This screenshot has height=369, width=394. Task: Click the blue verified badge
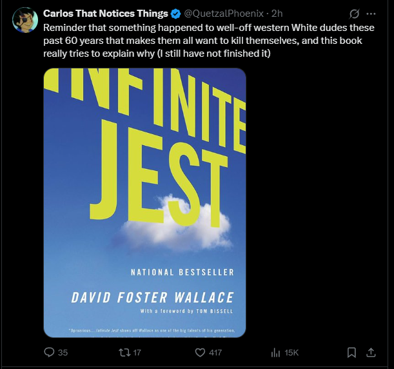click(x=175, y=14)
